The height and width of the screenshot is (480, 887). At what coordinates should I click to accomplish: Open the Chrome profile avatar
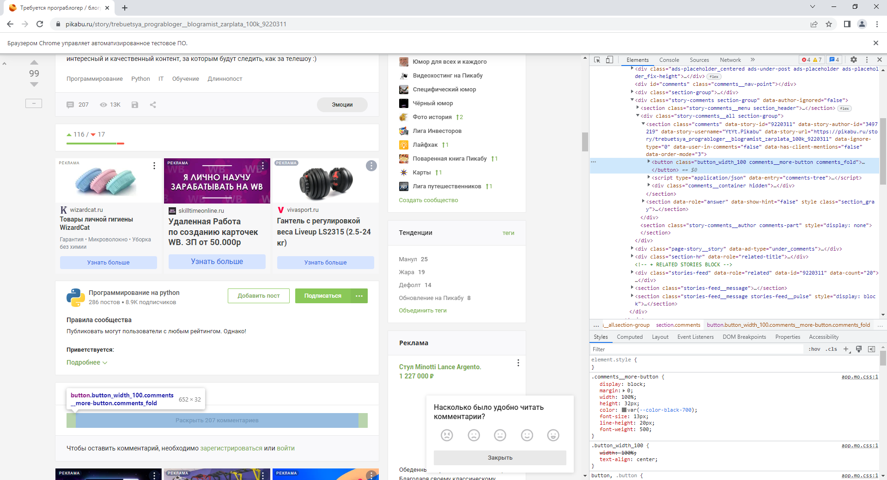862,24
